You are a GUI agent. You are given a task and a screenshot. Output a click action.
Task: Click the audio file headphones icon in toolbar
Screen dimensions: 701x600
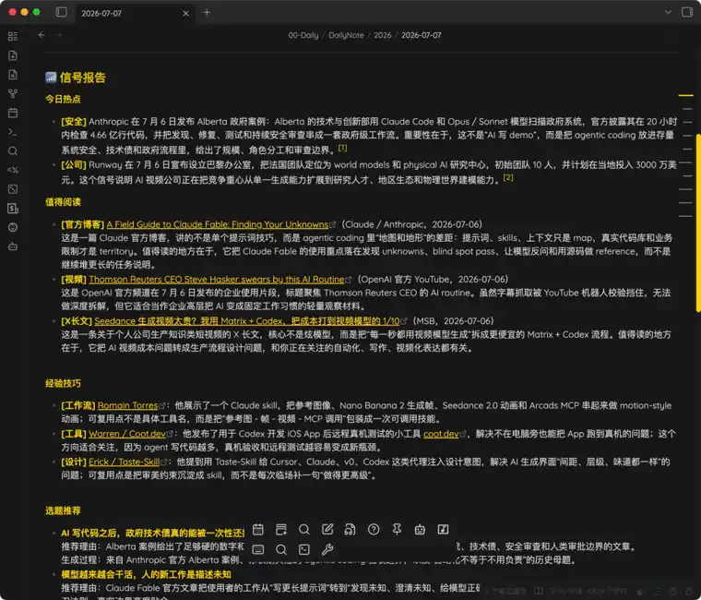pos(350,529)
